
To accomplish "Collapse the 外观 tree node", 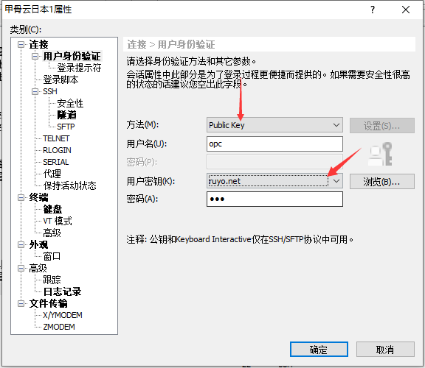I will [21, 244].
